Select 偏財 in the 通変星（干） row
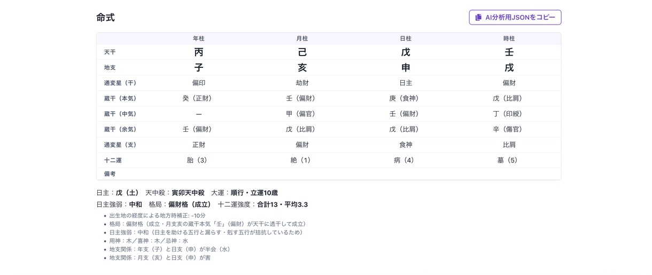652x275 pixels. click(x=509, y=83)
